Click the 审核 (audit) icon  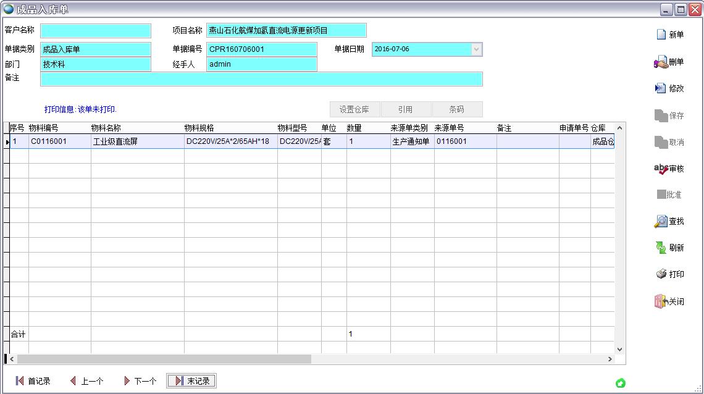[661, 169]
